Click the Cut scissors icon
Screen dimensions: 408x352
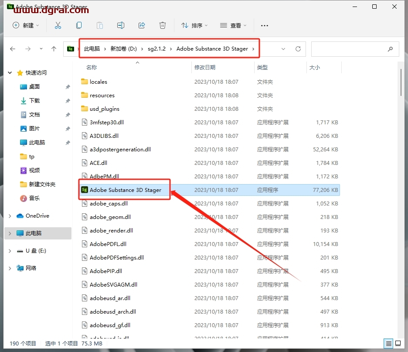point(58,25)
